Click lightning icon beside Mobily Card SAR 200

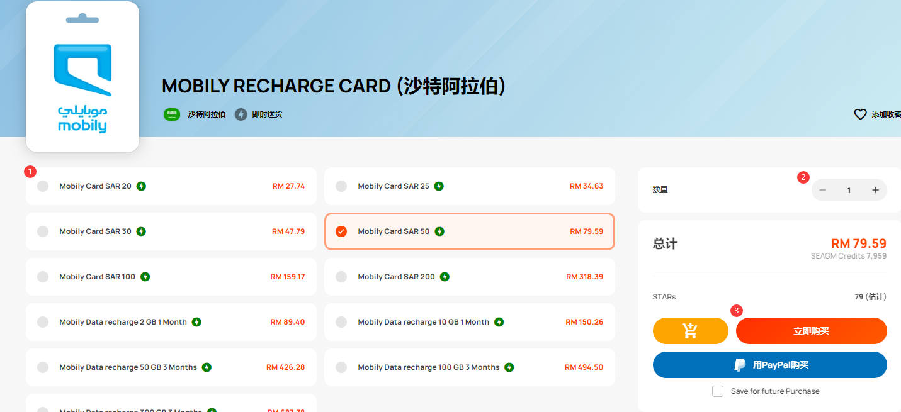pos(445,277)
